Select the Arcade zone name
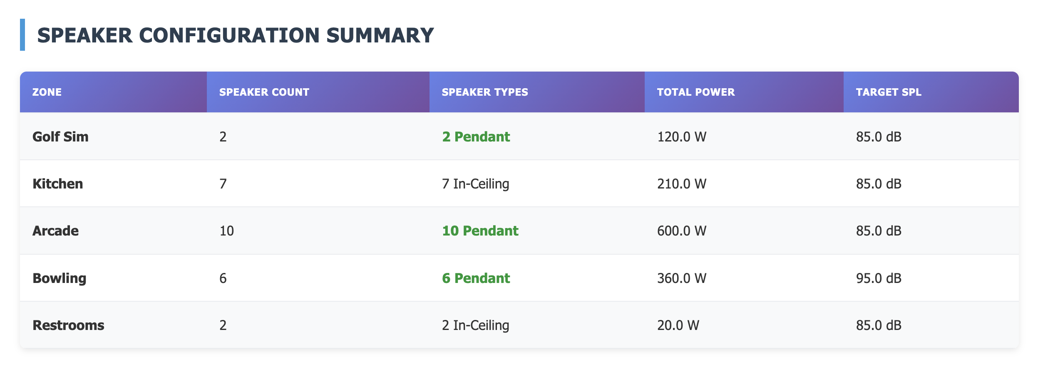 (x=55, y=231)
